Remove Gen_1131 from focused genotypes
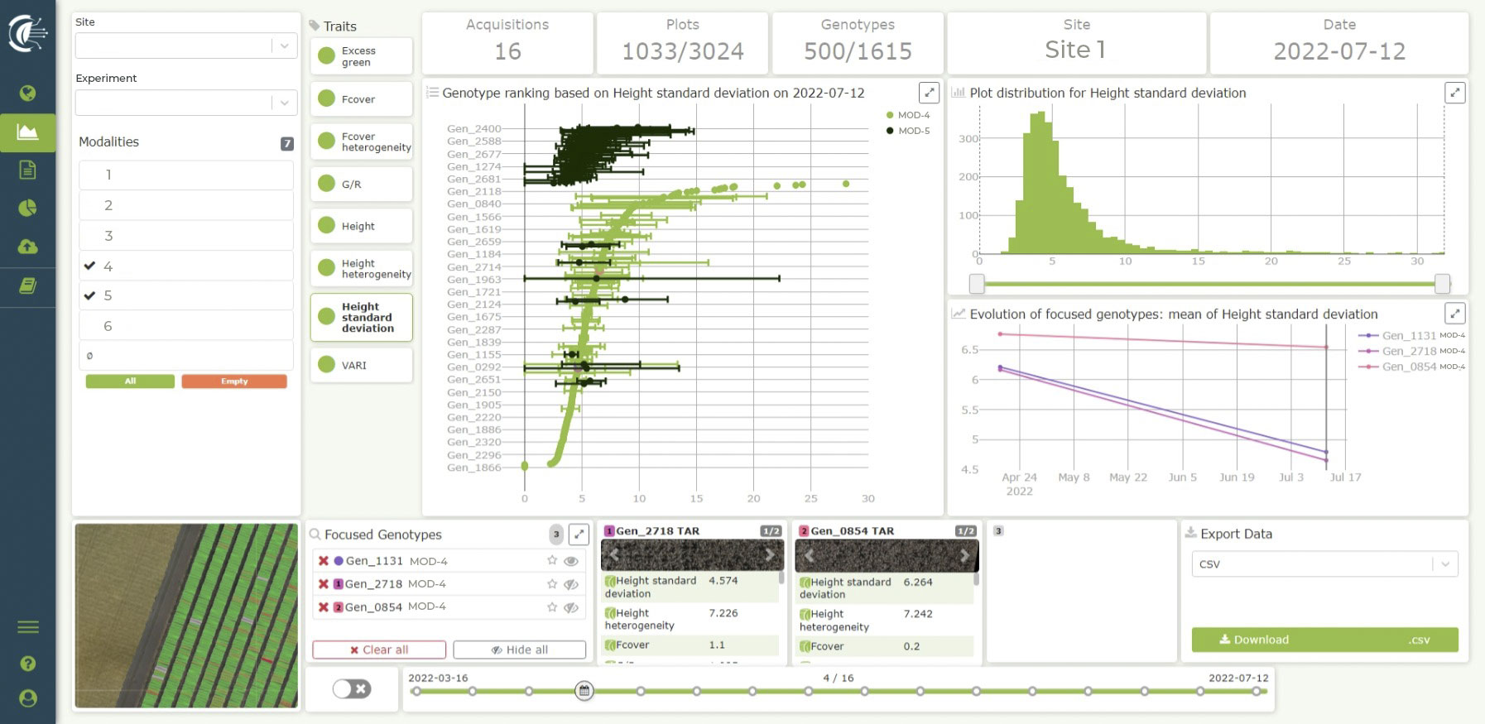The height and width of the screenshot is (724, 1485). pos(324,561)
